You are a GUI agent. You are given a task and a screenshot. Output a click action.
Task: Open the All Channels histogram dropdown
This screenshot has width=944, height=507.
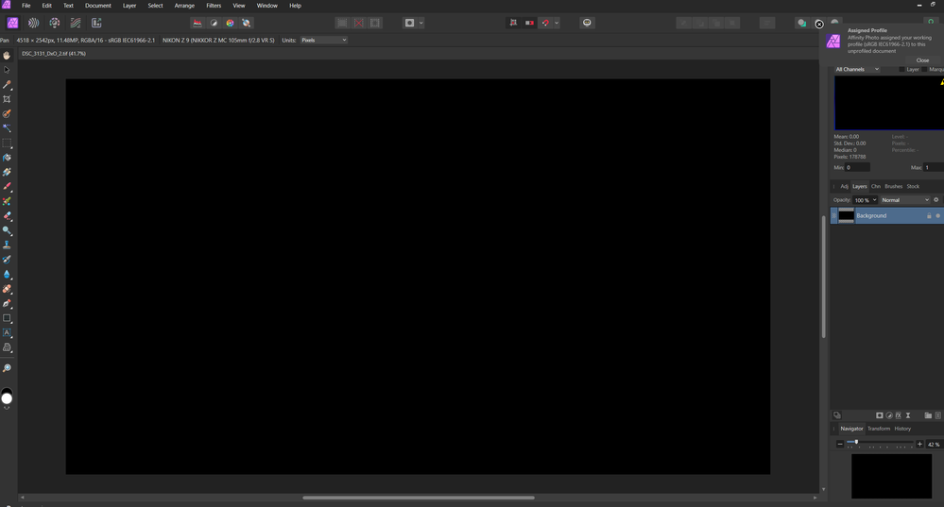tap(857, 69)
